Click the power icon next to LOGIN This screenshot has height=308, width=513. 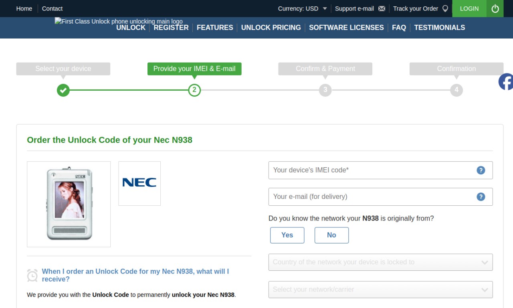coord(495,8)
